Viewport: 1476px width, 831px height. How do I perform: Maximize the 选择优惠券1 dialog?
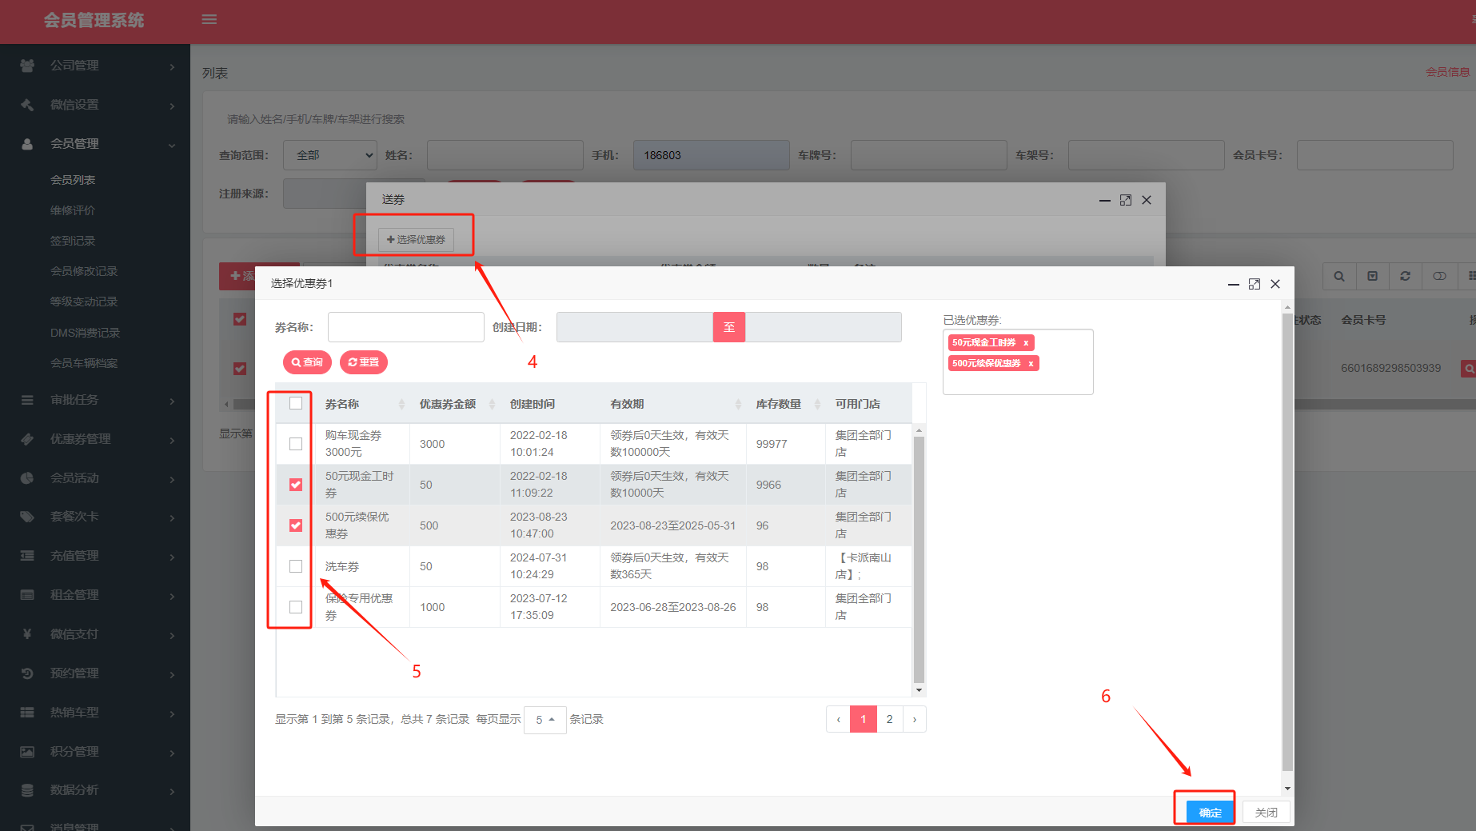click(1255, 284)
